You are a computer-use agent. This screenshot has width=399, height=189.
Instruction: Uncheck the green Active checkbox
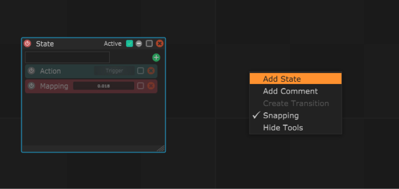pyautogui.click(x=130, y=44)
